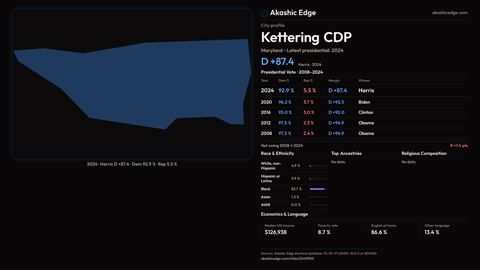Click the Kettering CDP title heading
480x270 pixels.
(x=306, y=37)
